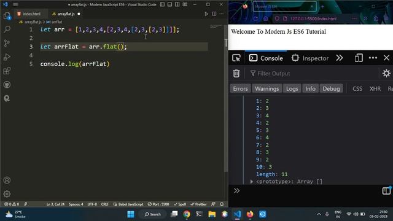The height and width of the screenshot is (221, 393).
Task: Open Chrome from the taskbar
Action: coord(187,214)
